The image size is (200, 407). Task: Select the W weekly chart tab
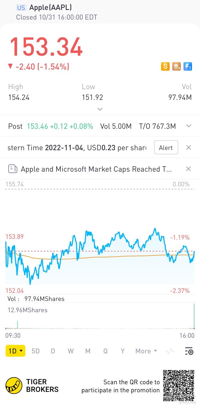point(70,351)
